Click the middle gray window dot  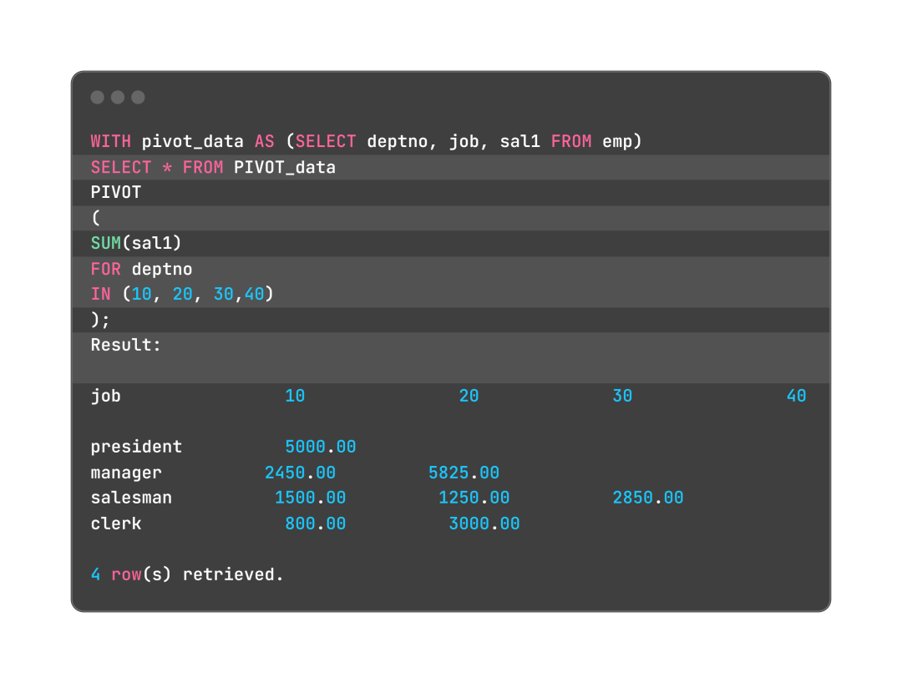[x=118, y=97]
